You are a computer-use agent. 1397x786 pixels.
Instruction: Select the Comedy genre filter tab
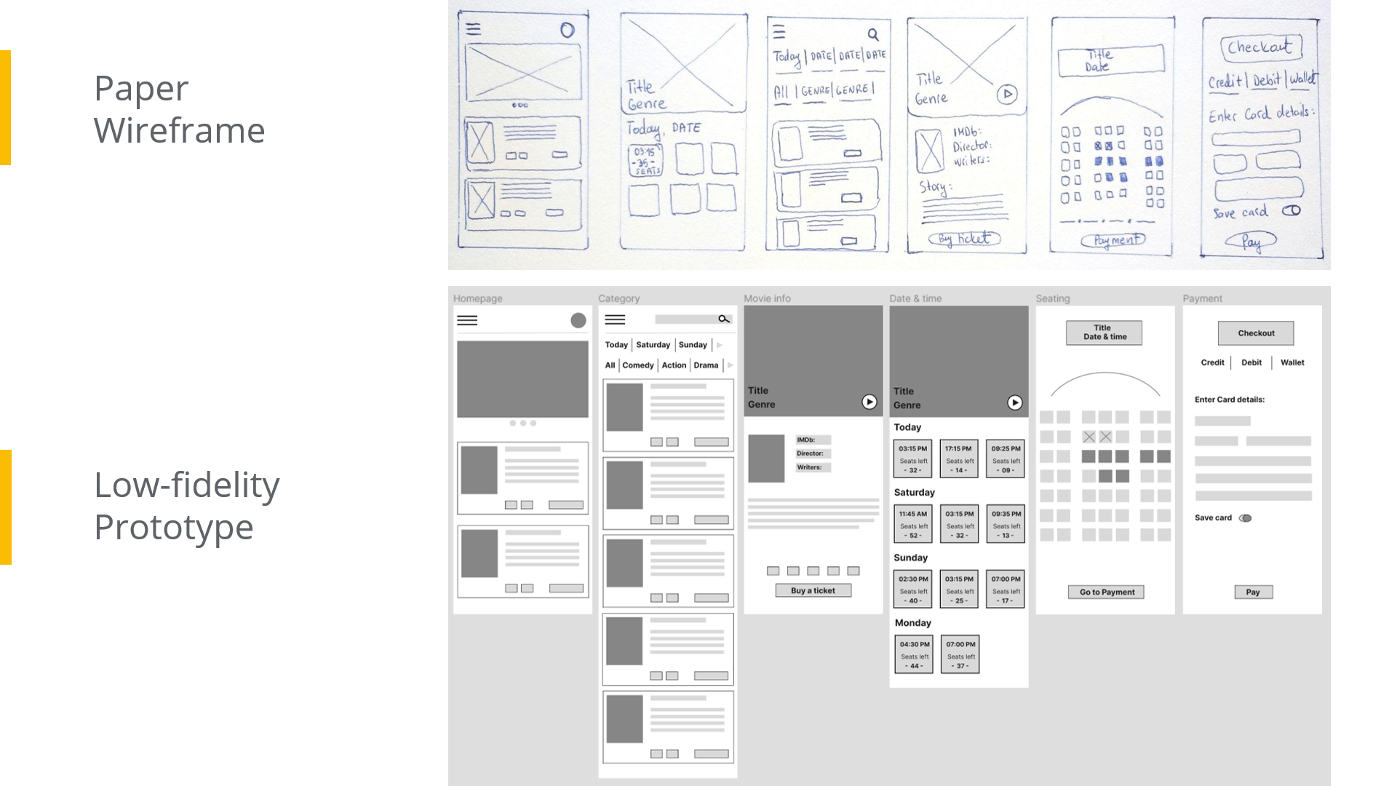pos(635,365)
